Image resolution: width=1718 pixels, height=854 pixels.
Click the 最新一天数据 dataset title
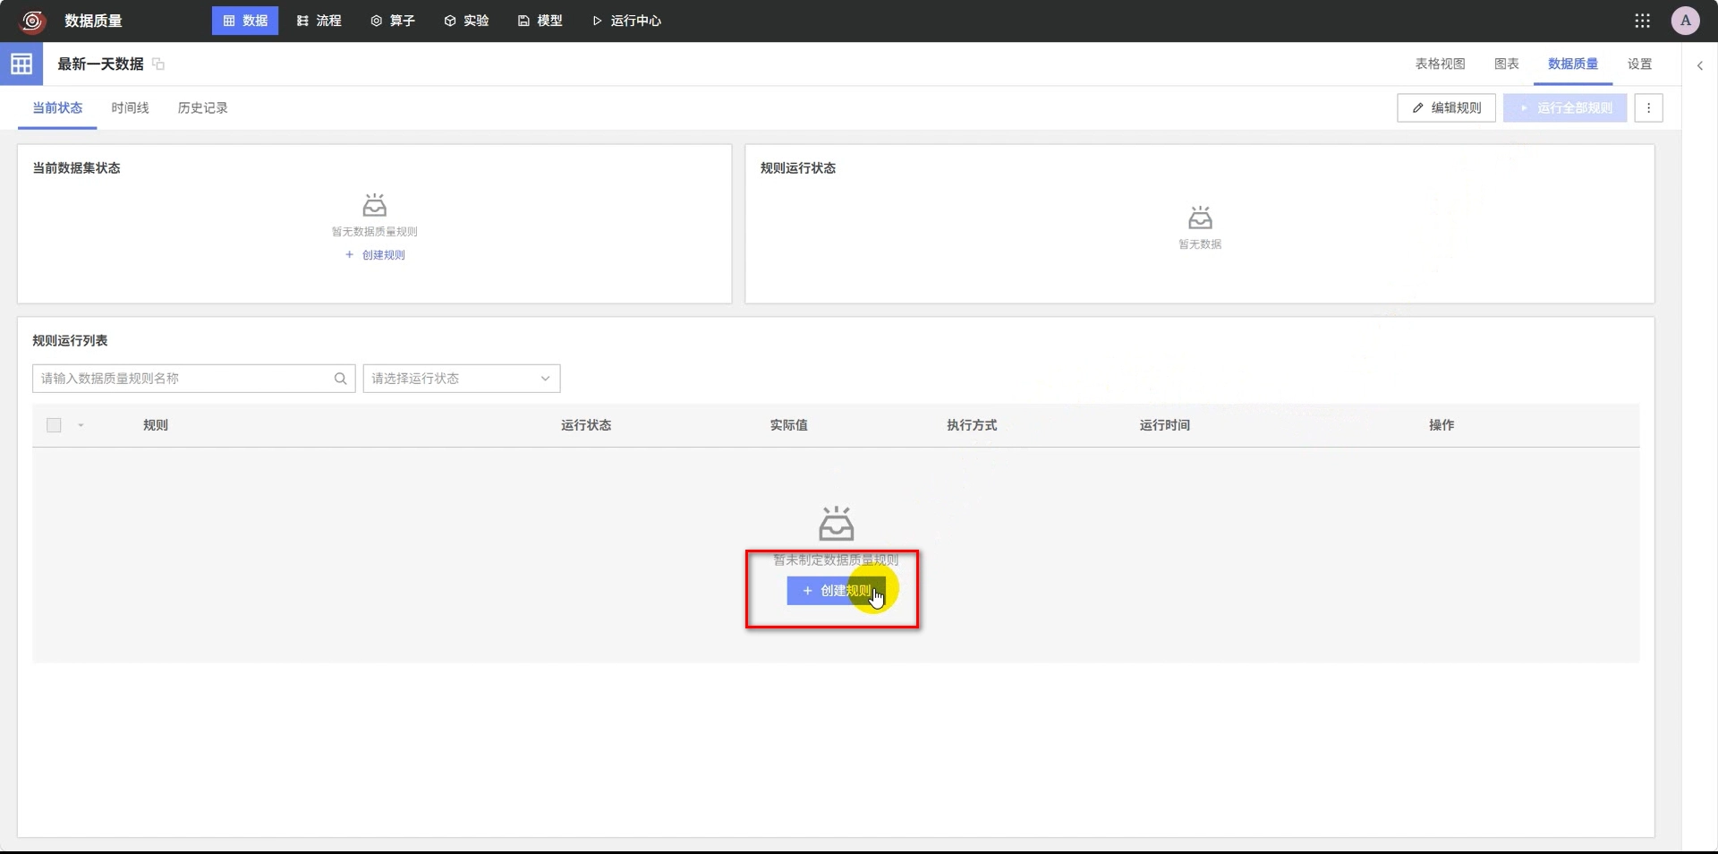[x=100, y=64]
